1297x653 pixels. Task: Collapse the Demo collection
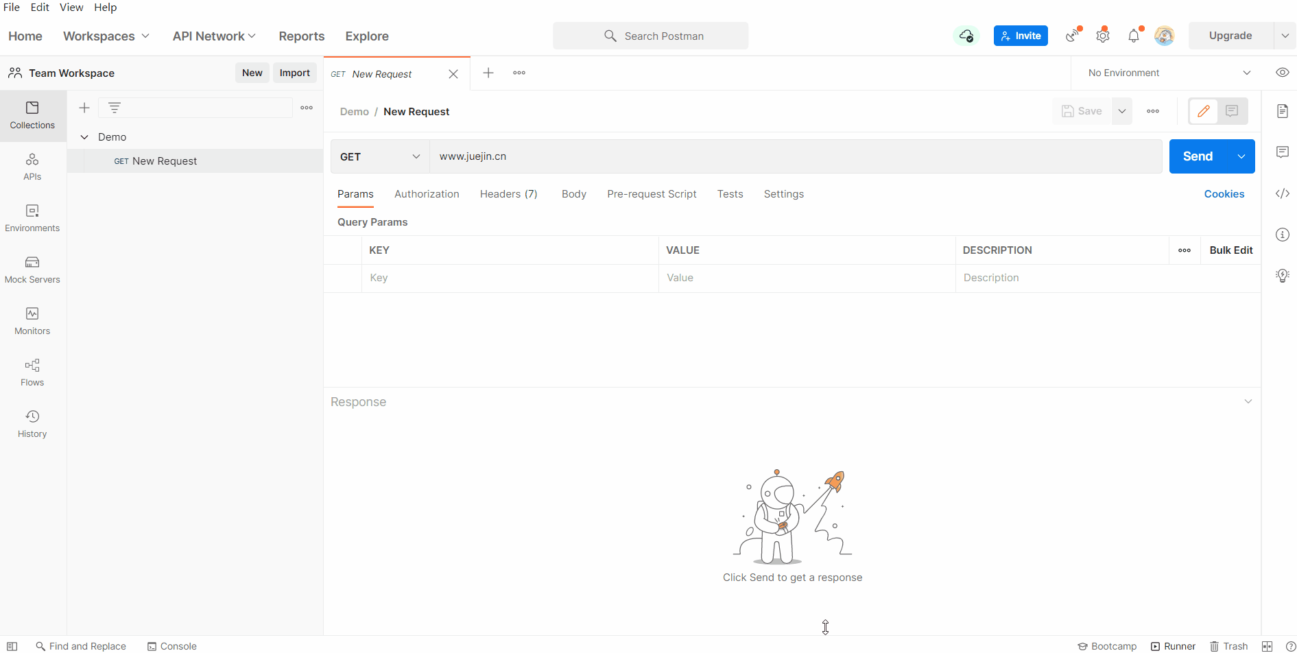pos(84,136)
